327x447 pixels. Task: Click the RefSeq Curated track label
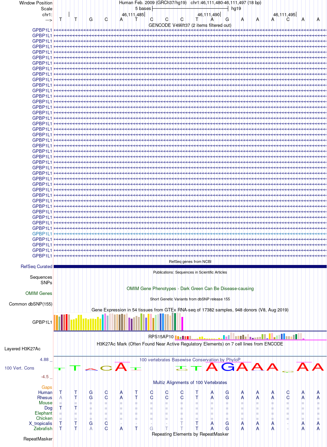pos(36,267)
